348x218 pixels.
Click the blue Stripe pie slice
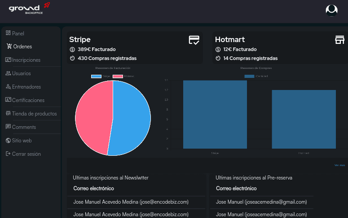click(131, 119)
